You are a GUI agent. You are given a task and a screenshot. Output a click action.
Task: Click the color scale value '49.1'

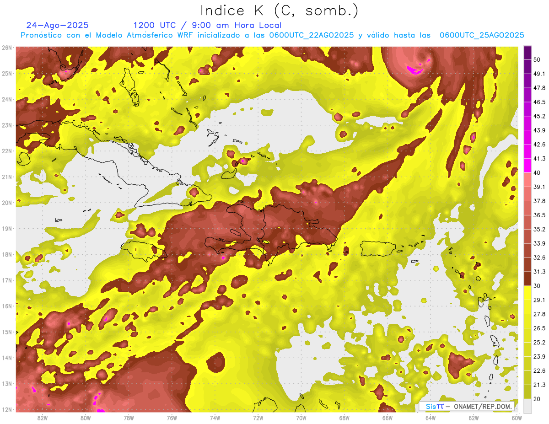pos(539,73)
